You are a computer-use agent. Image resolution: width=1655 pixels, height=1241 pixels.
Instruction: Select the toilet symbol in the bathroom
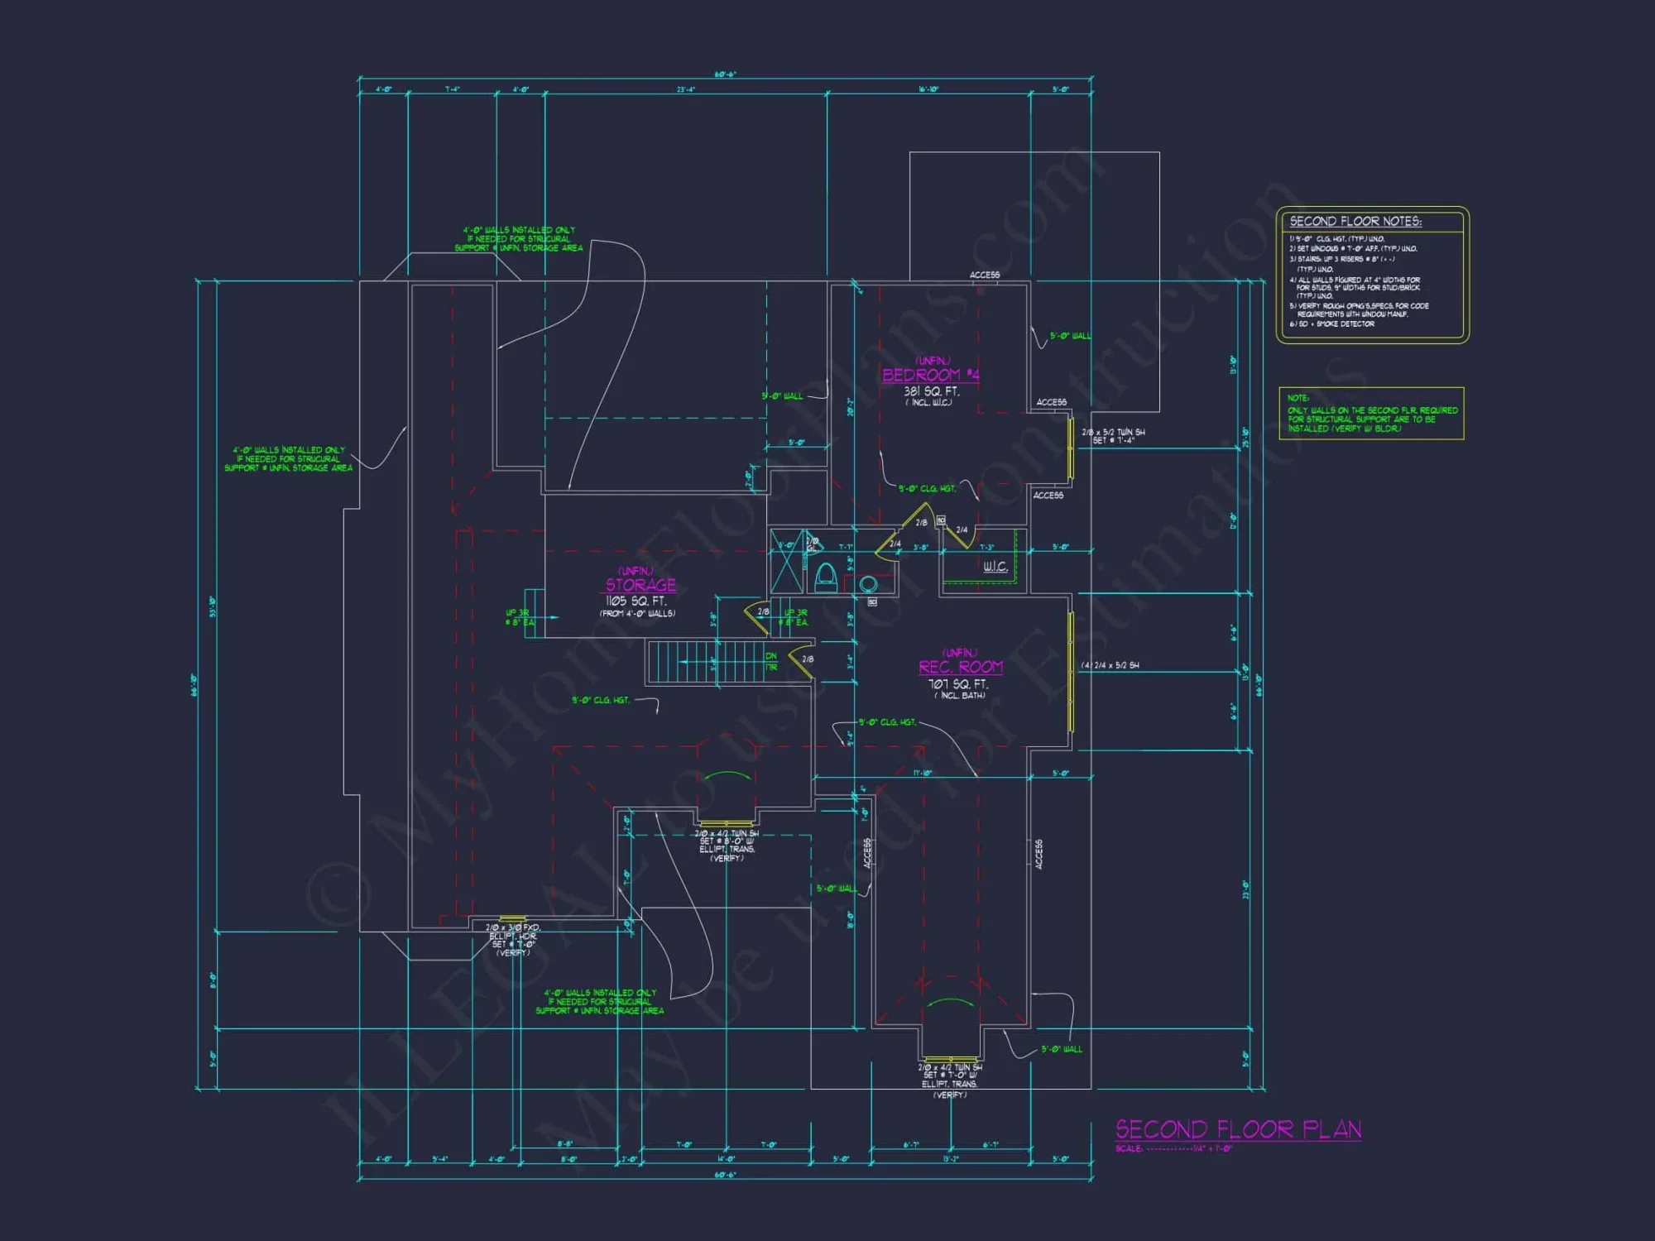pyautogui.click(x=826, y=576)
